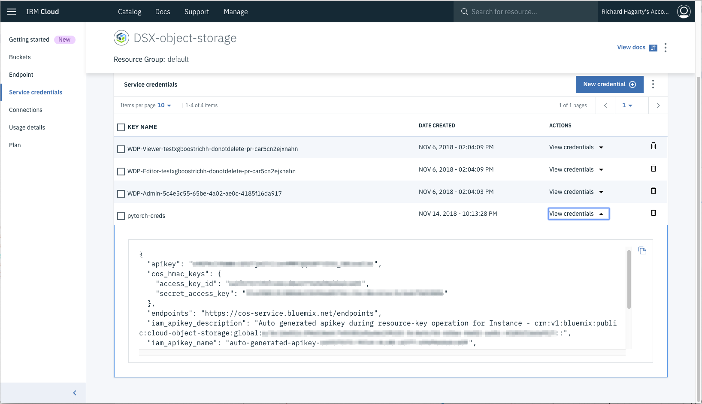Delete the WDP-Viewer credential with trash icon

[x=654, y=146]
